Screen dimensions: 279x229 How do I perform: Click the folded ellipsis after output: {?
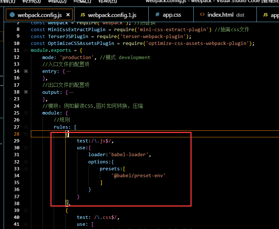(x=71, y=92)
